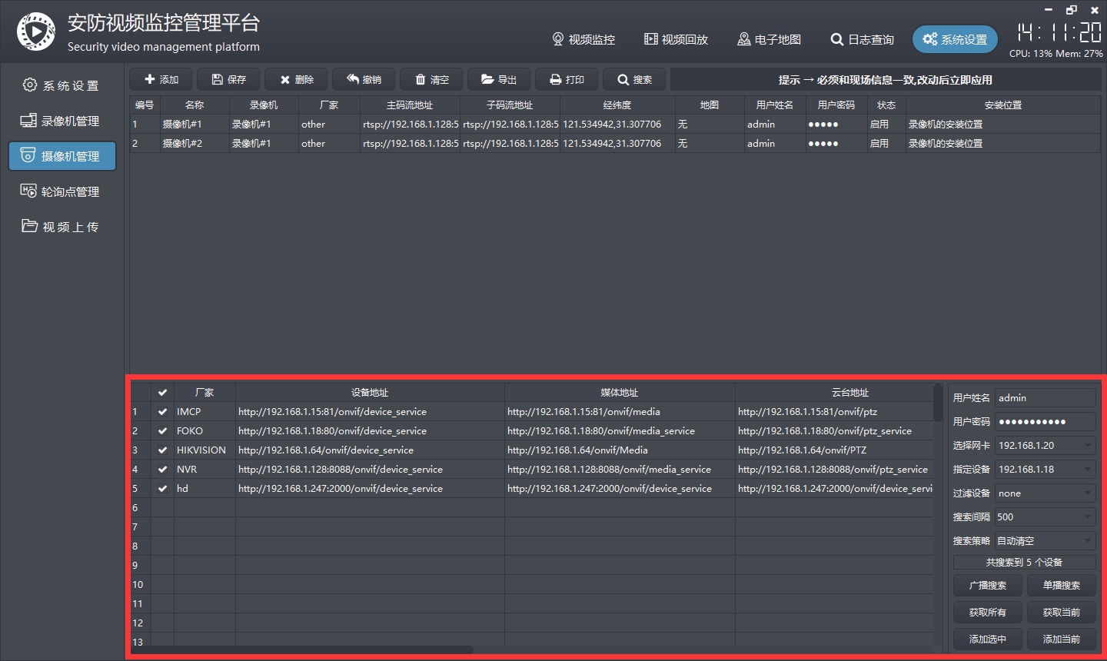Click the 添加选中 add selected button

click(x=988, y=639)
